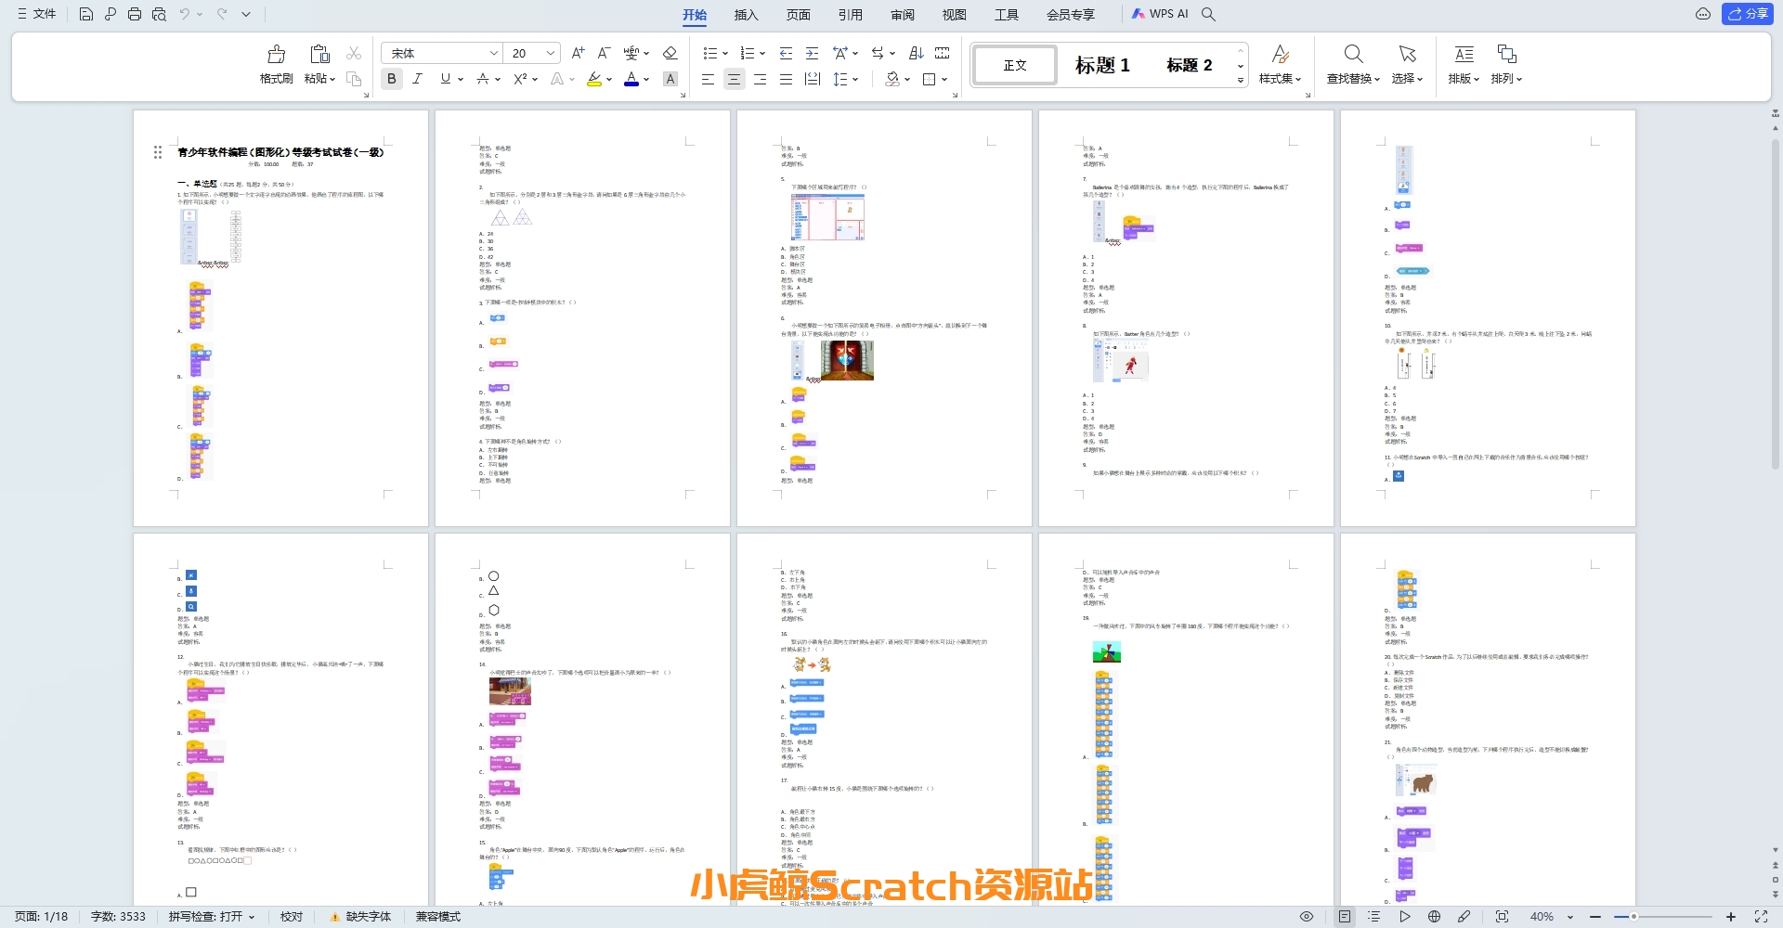This screenshot has height=928, width=1783.
Task: Increase the font size with A+ icon
Action: tap(578, 53)
